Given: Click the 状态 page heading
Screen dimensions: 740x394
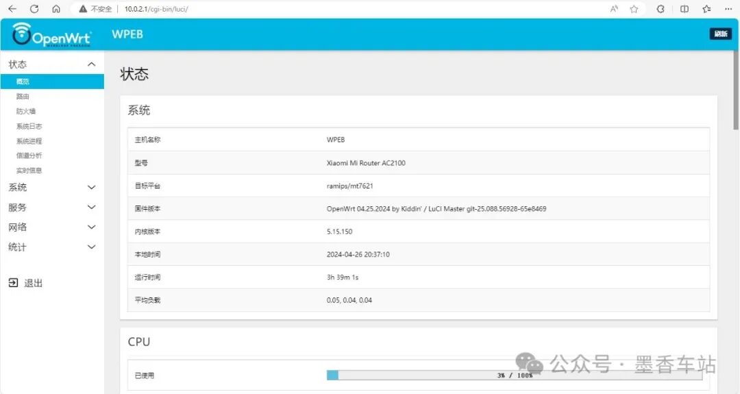Looking at the screenshot, I should [x=134, y=74].
